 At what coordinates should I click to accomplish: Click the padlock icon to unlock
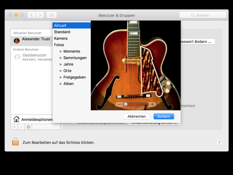point(15,141)
